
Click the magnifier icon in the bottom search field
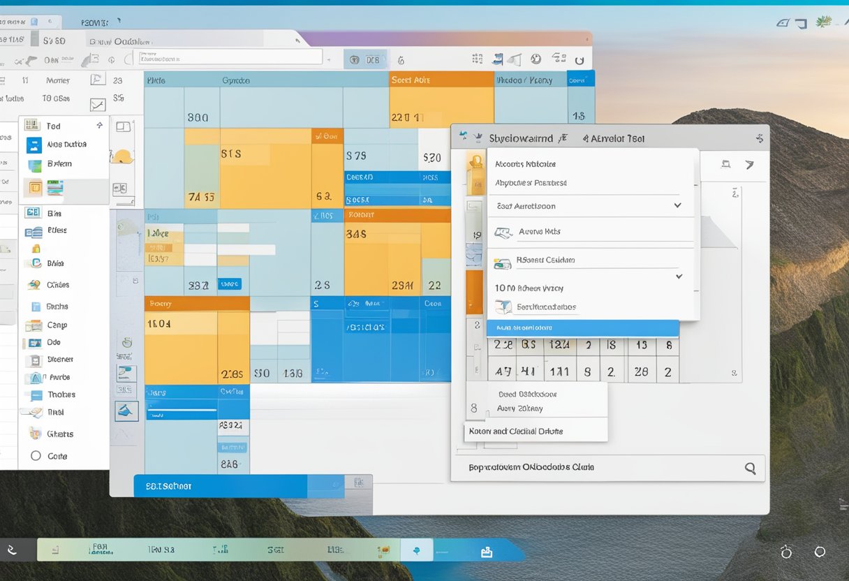[750, 469]
